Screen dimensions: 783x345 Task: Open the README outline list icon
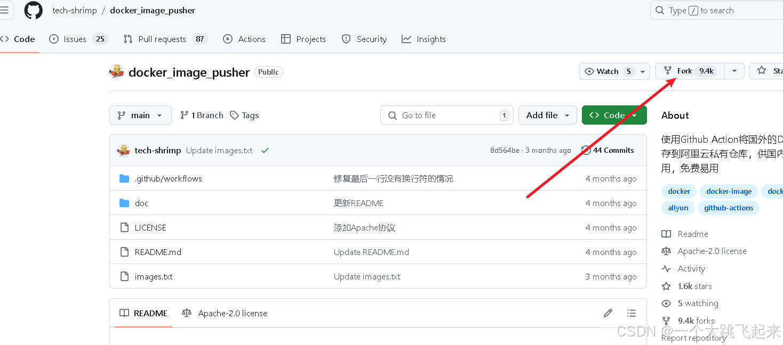(x=632, y=313)
